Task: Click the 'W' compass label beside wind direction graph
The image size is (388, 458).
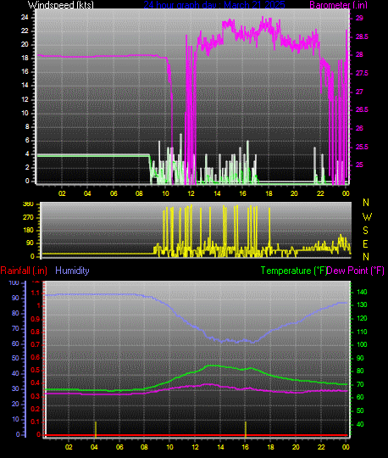Action: [x=367, y=217]
